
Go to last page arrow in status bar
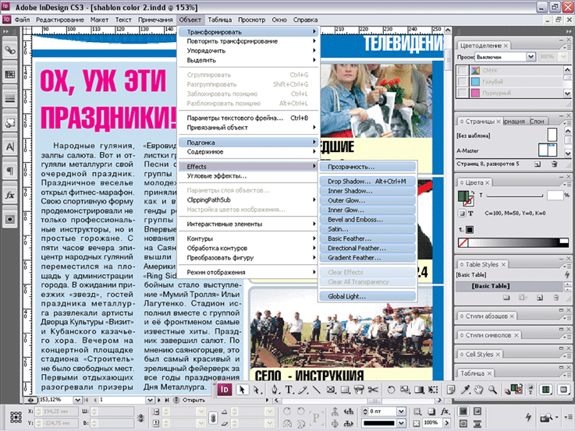point(167,400)
